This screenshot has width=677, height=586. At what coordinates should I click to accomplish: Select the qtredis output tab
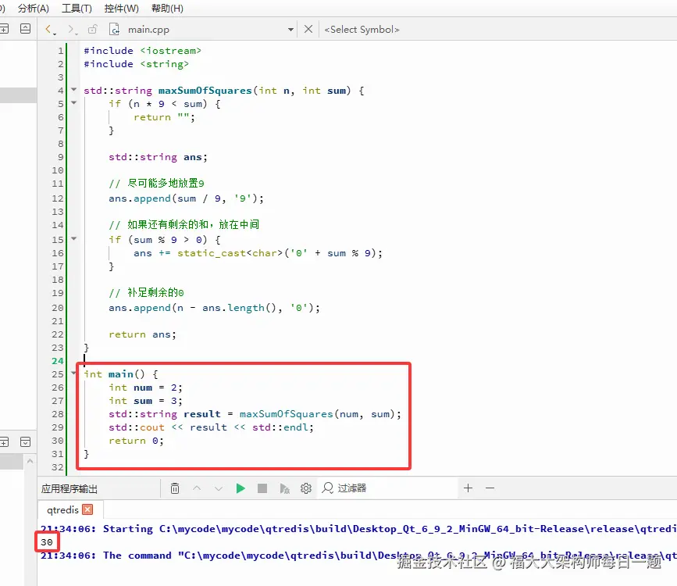coord(62,510)
